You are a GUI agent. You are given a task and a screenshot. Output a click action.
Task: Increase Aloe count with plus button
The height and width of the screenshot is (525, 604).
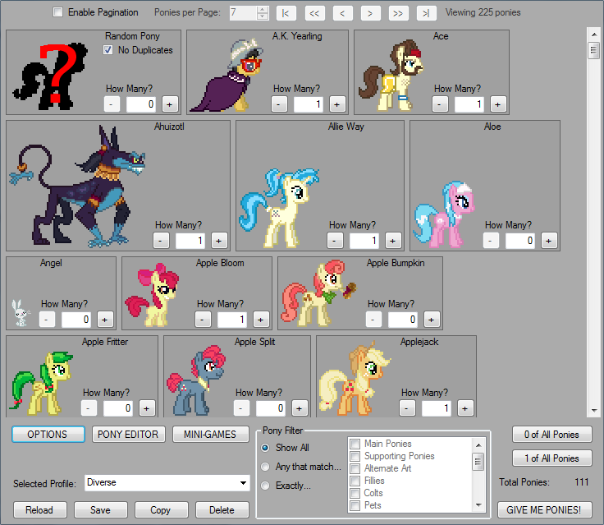[x=549, y=241]
